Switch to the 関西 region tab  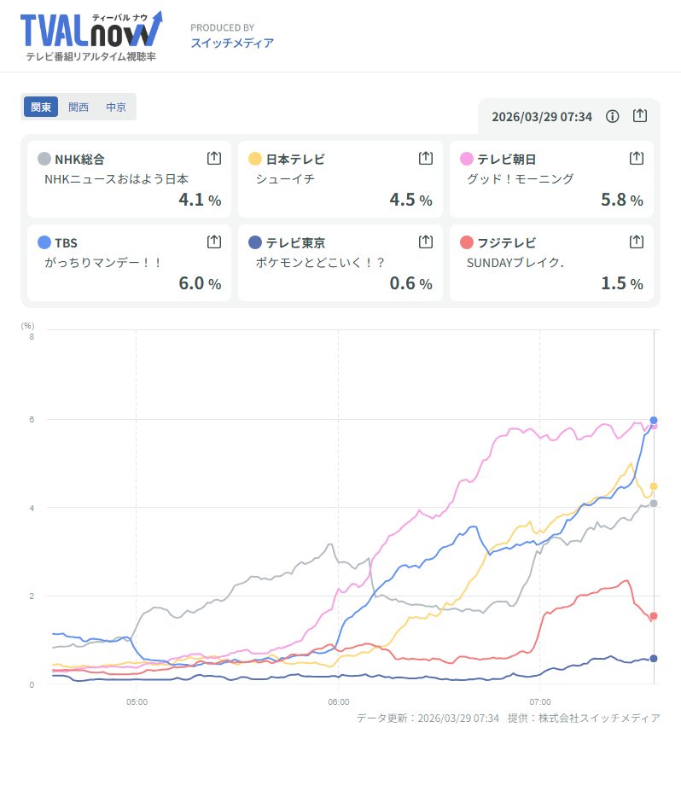tap(79, 107)
